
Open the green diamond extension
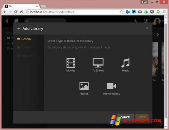[x=146, y=12]
